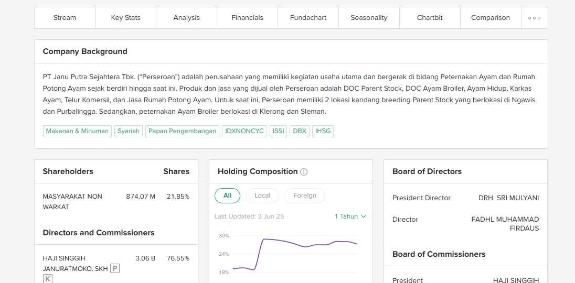Go to the Financials tab
The image size is (575, 283).
[248, 18]
